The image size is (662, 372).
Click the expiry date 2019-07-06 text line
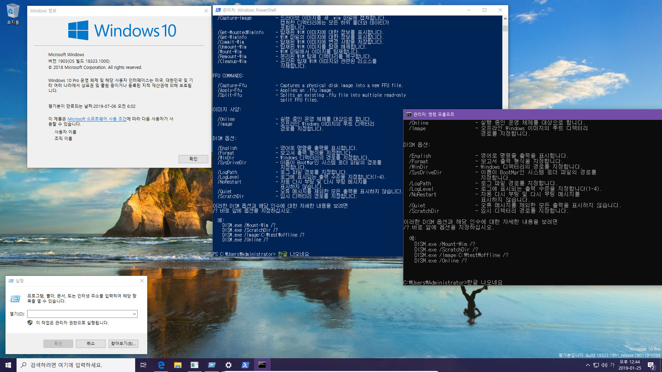92,106
